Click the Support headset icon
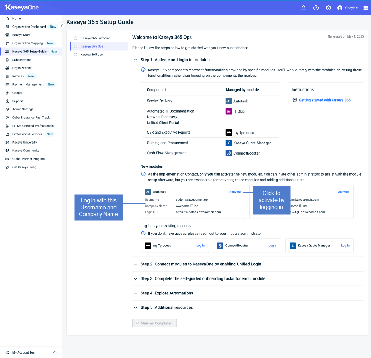Viewport: 371px width, 358px height. click(x=7, y=101)
